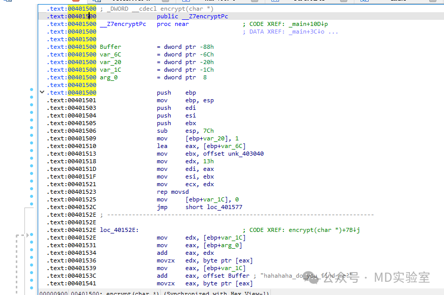Click the mov ebp, esp instruction
Viewport: 444px width, 295px height.
[x=185, y=100]
